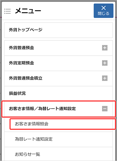Open the 外貨トップページ menu entry
The image size is (117, 161).
coord(58,30)
